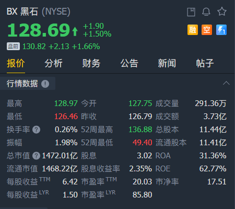235x209 pixels.
Task: Open the 新闻 tab
Action: point(167,63)
